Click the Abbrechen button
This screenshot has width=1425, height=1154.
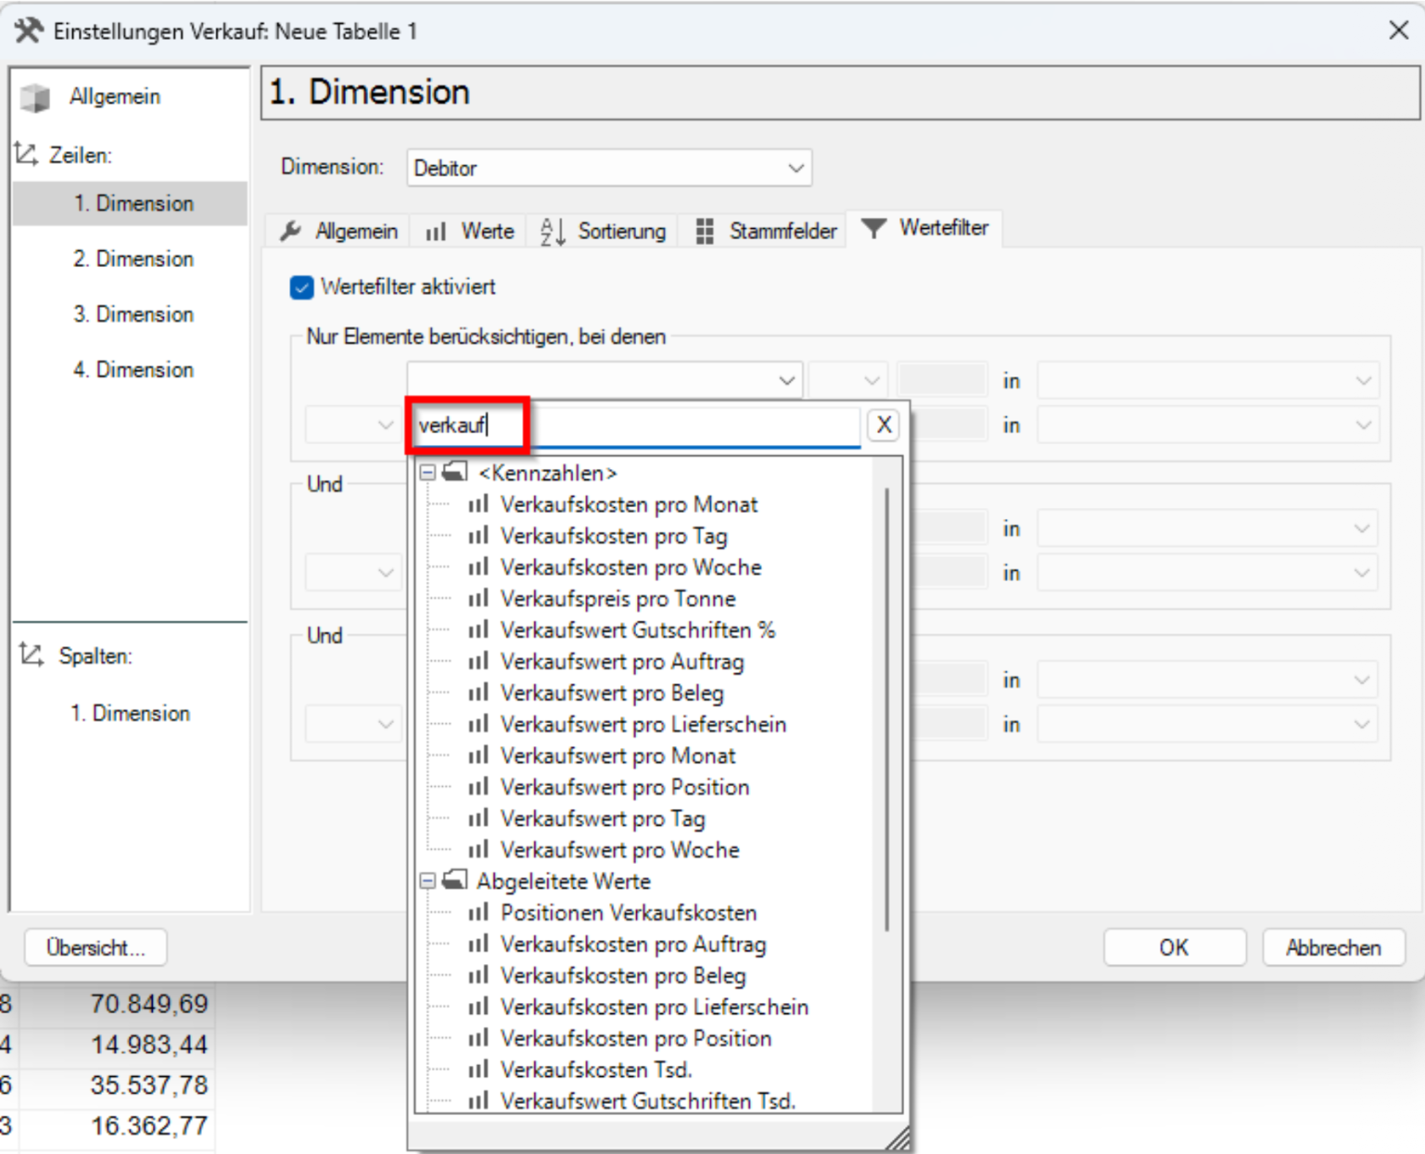click(x=1333, y=947)
